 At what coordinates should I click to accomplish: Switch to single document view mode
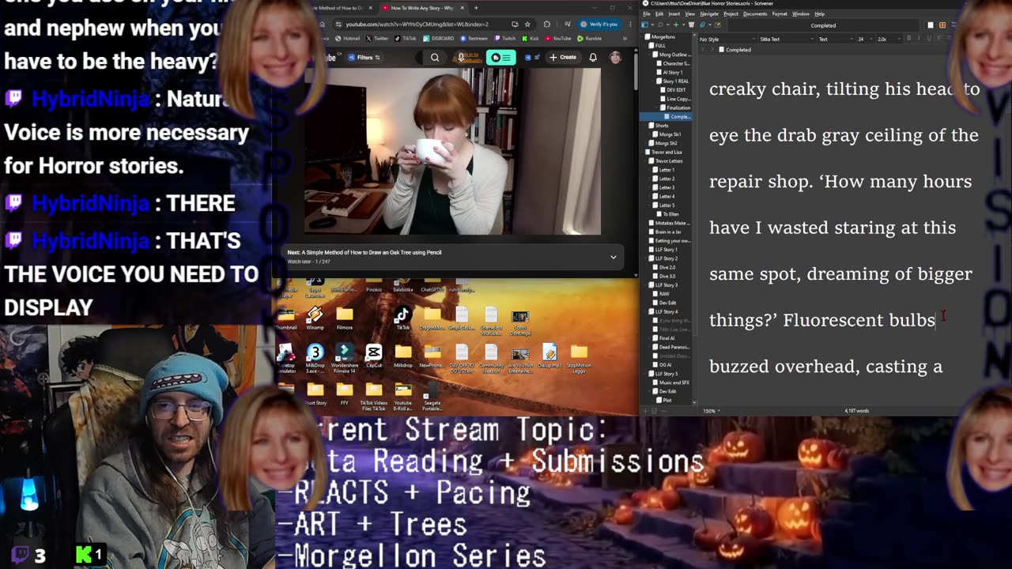click(931, 25)
